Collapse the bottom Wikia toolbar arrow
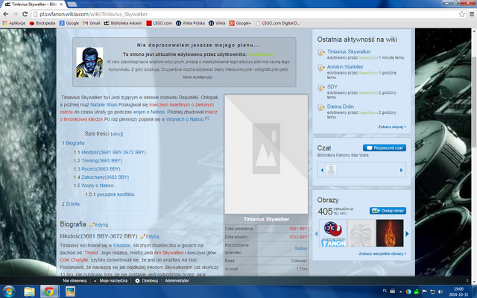Viewport: 477px width, 298px height. tap(467, 281)
